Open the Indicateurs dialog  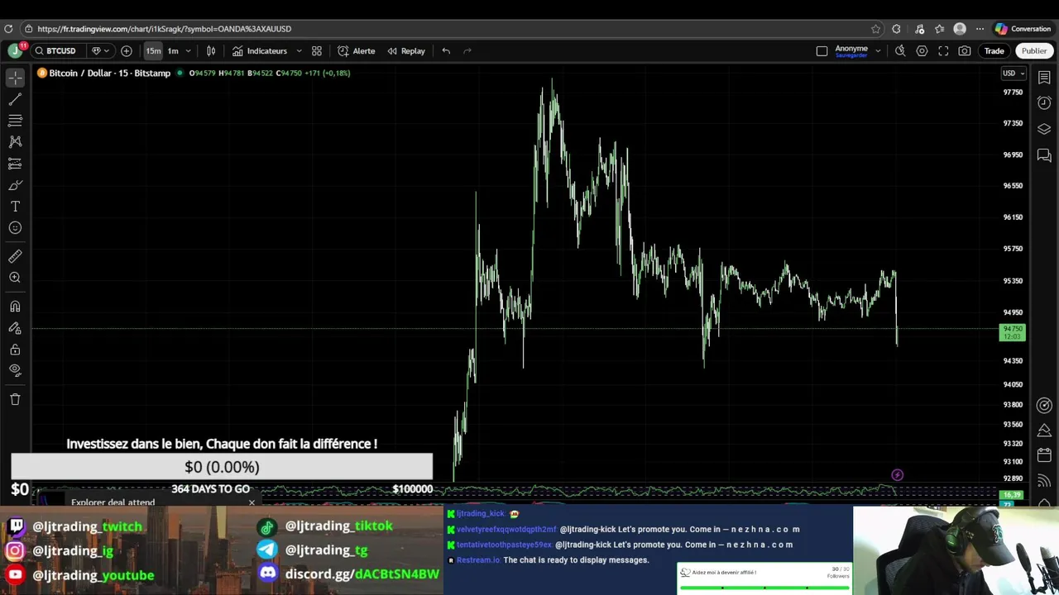pyautogui.click(x=260, y=51)
